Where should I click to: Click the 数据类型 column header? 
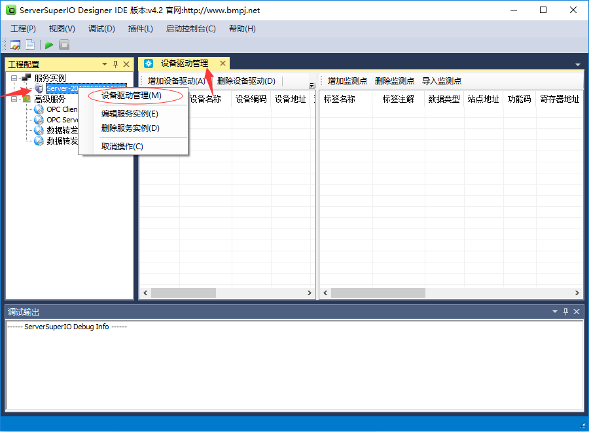[x=444, y=99]
